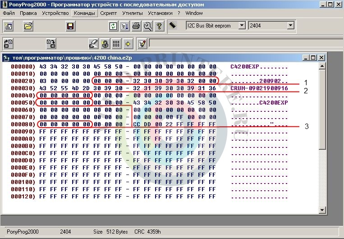
Task: Click the hex editor scroll up arrow
Action: coord(322,66)
